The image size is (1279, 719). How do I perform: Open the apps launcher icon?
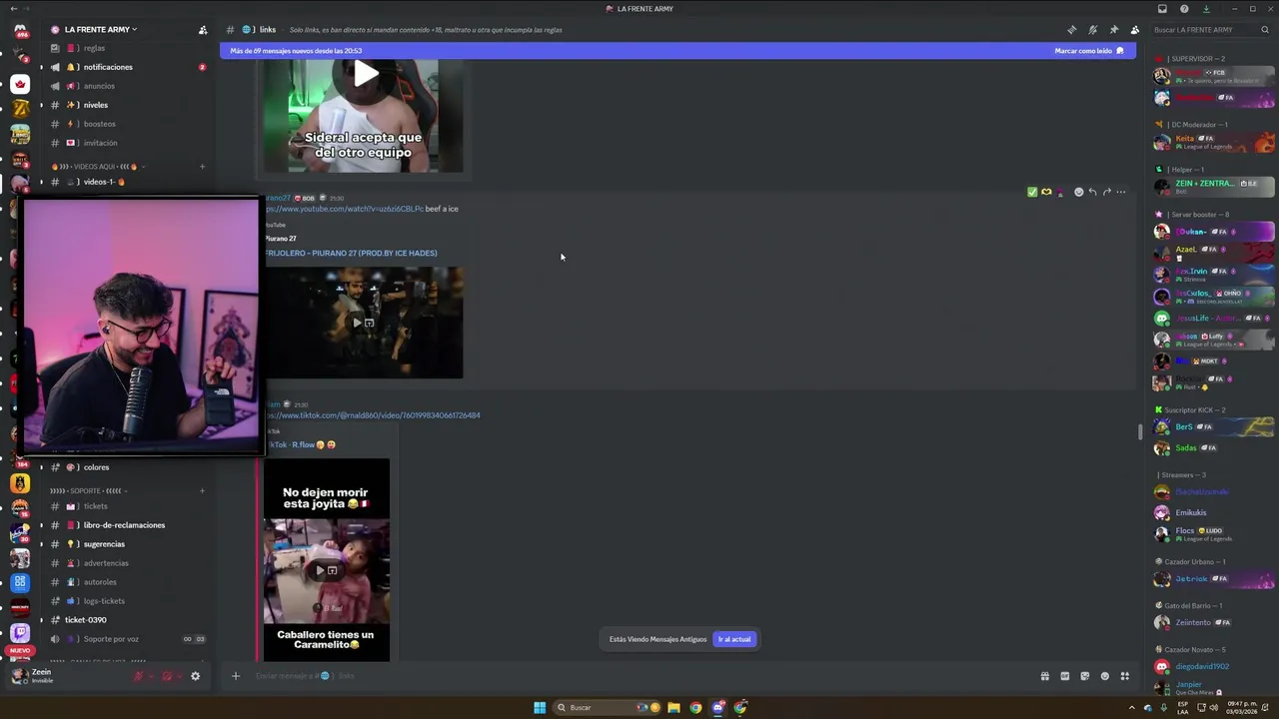(x=1125, y=676)
